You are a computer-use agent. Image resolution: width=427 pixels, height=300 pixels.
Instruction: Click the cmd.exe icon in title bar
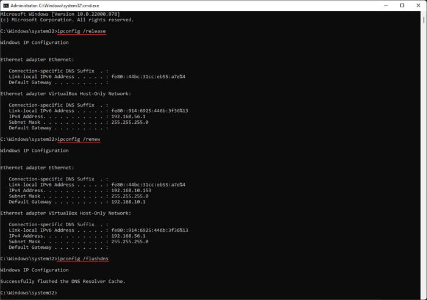click(5, 5)
